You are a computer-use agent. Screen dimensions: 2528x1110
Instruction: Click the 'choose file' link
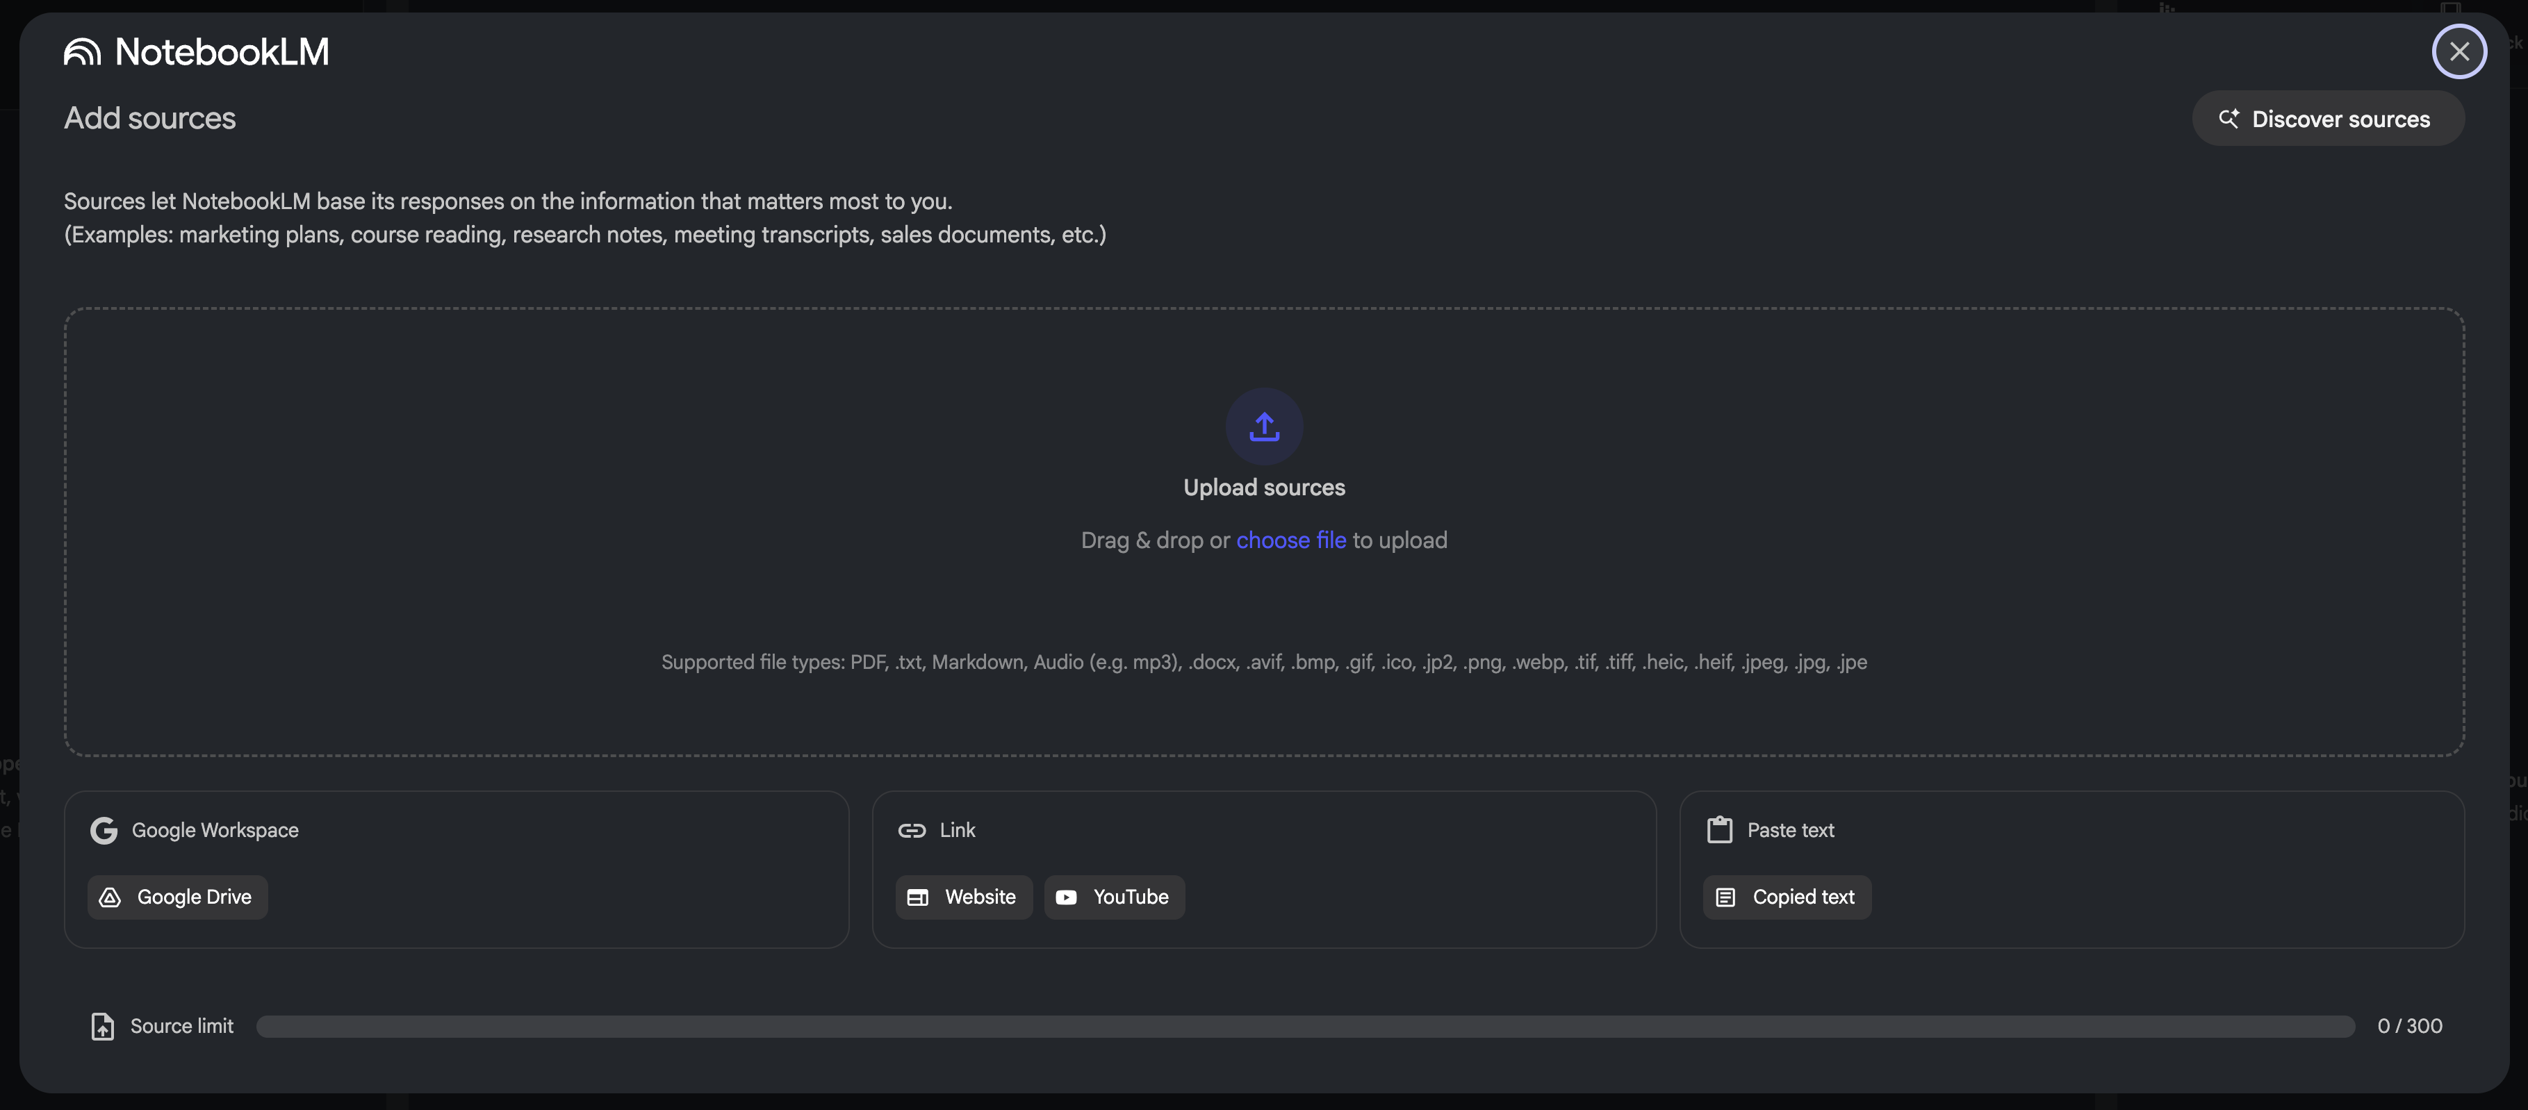coord(1290,540)
